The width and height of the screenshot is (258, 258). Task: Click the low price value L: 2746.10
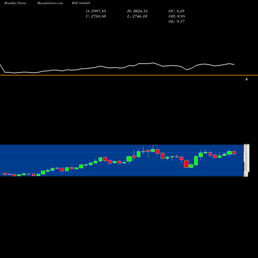pos(137,17)
